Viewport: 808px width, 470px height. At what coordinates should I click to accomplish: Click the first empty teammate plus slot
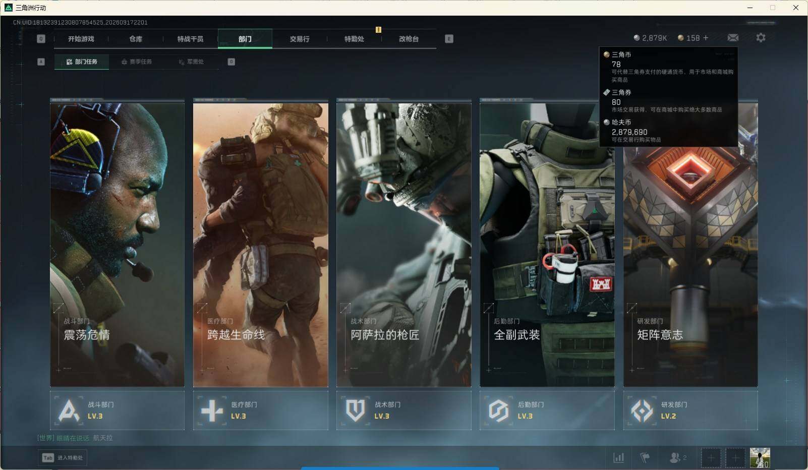point(711,458)
